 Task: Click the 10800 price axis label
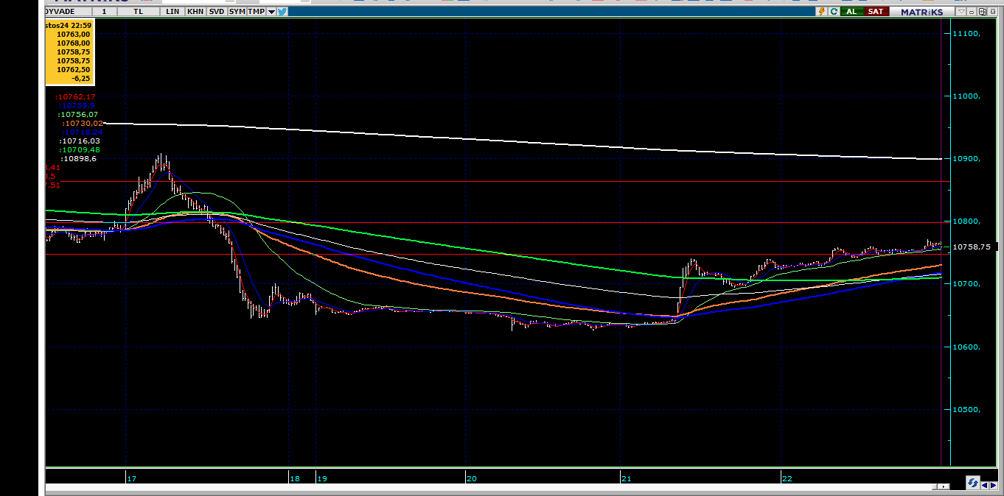[966, 222]
